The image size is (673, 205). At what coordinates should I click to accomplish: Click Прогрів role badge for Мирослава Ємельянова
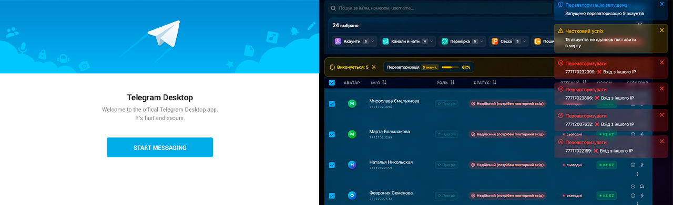point(446,104)
